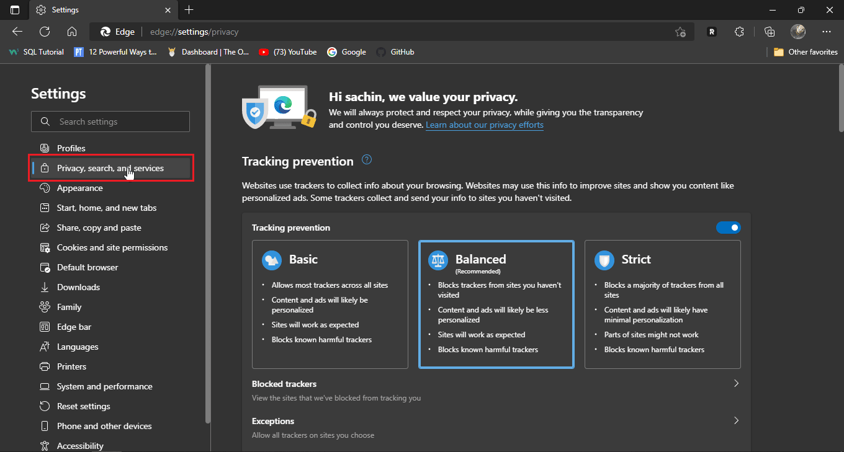Go to System and performance settings
This screenshot has width=844, height=452.
pyautogui.click(x=104, y=386)
